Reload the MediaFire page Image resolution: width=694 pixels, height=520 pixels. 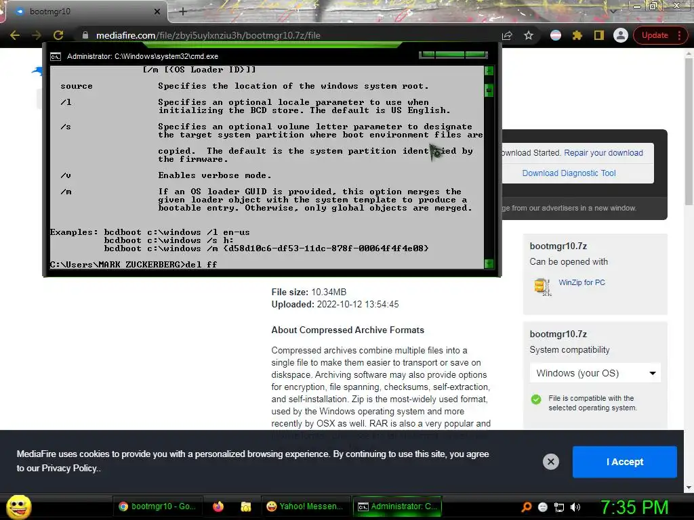58,35
